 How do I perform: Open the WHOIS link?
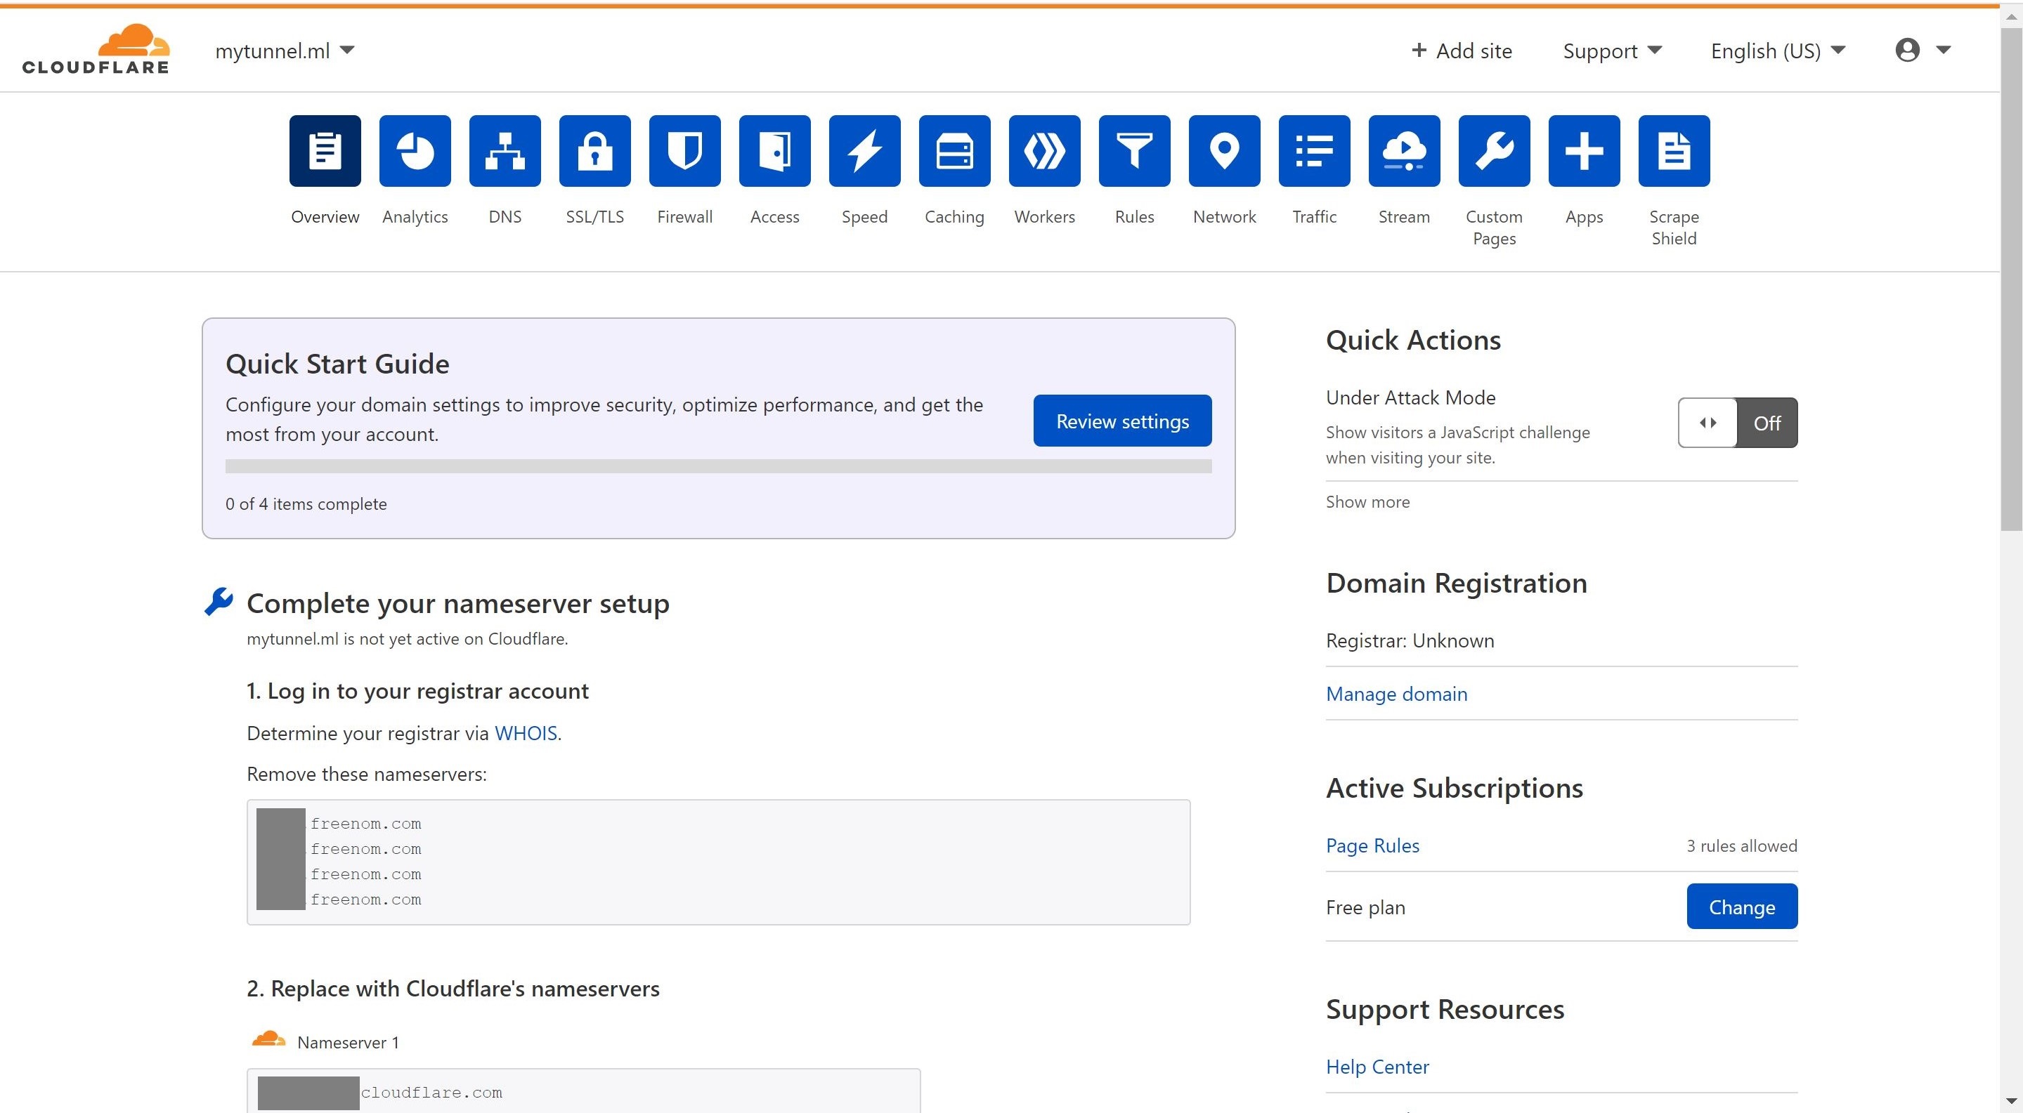coord(526,733)
